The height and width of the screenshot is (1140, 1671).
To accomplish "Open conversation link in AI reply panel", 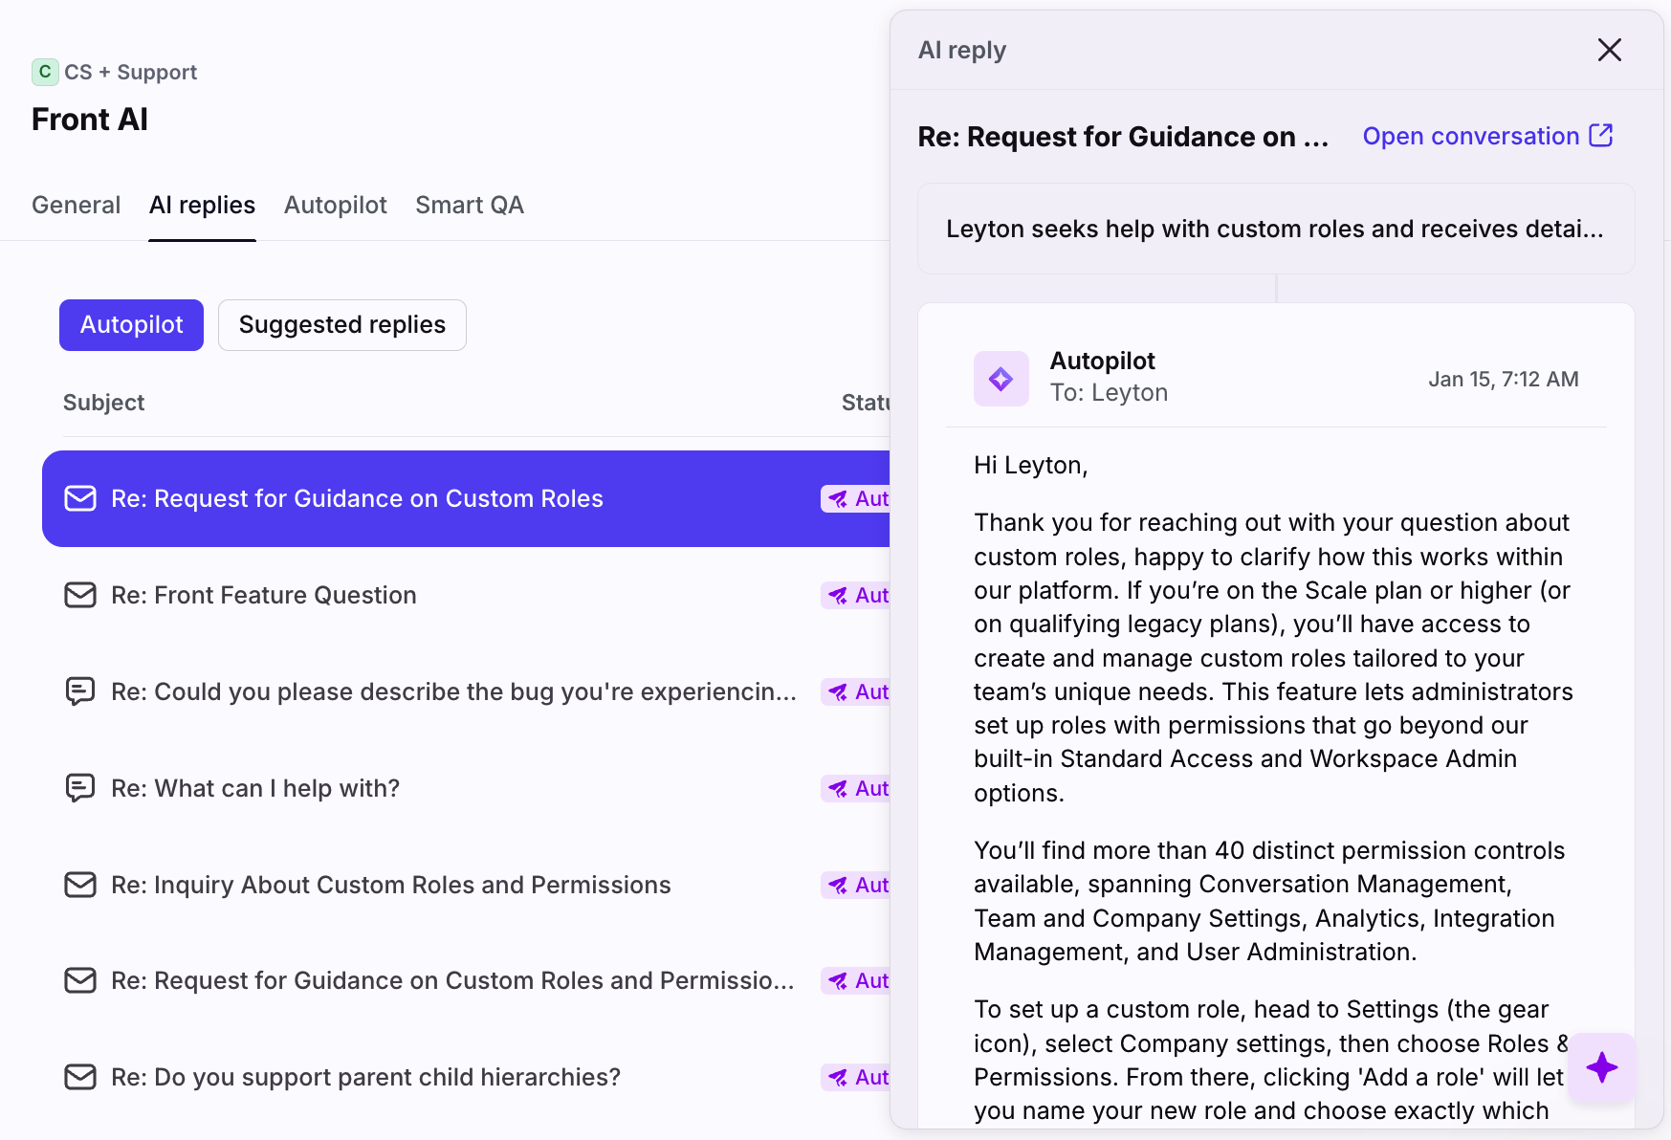I will click(1470, 136).
